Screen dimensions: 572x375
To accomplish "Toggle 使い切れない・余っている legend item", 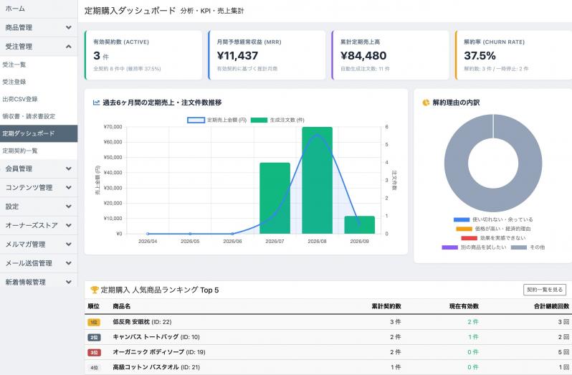I will 493,219.
